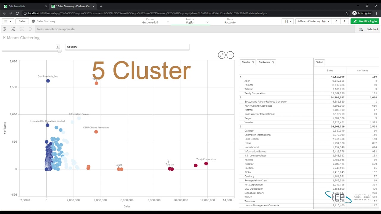Reload the browser page

point(17,13)
